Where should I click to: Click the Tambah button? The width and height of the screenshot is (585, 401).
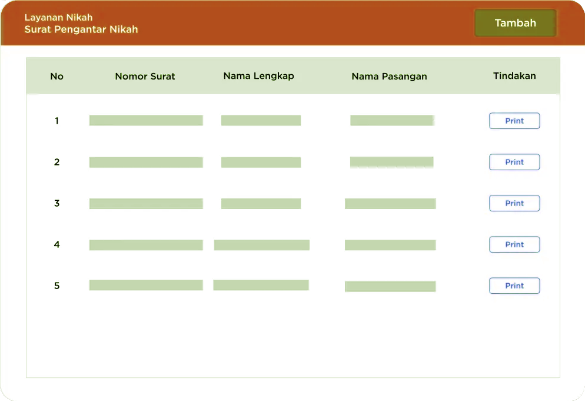coord(515,23)
